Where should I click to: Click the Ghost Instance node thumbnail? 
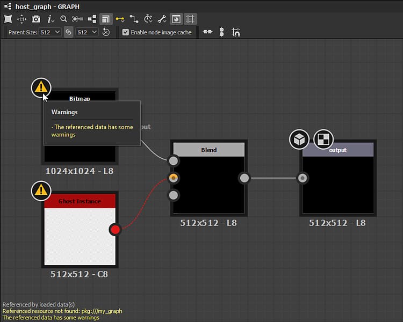pos(80,236)
